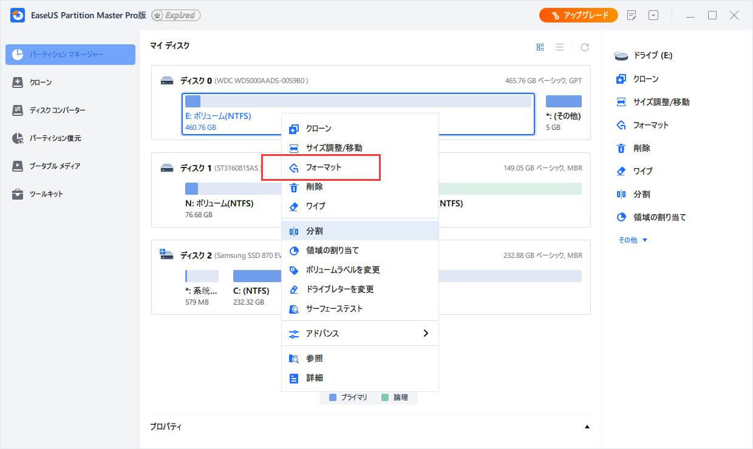Expand the アドバンス submenu arrow
Viewport: 753px width, 449px height.
(426, 333)
